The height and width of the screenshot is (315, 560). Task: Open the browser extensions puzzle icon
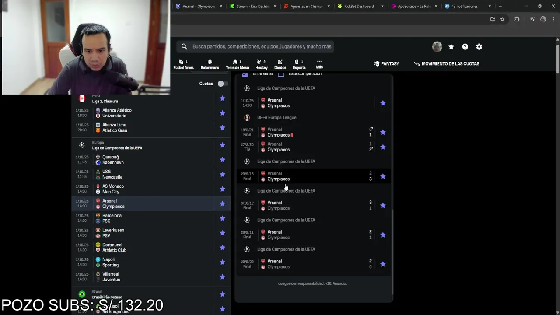pos(517,19)
